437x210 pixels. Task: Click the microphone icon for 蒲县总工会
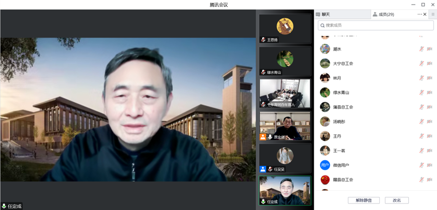point(421,107)
